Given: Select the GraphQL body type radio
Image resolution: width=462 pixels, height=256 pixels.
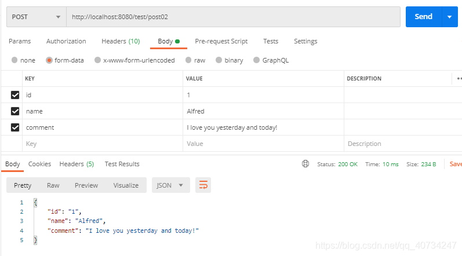Looking at the screenshot, I should (x=256, y=60).
